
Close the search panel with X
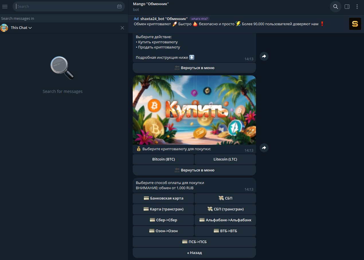coord(122,28)
